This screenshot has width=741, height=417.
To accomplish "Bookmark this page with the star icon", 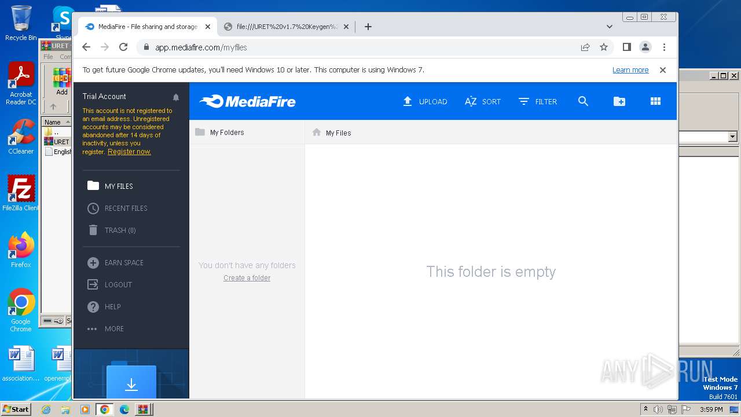I will (604, 47).
